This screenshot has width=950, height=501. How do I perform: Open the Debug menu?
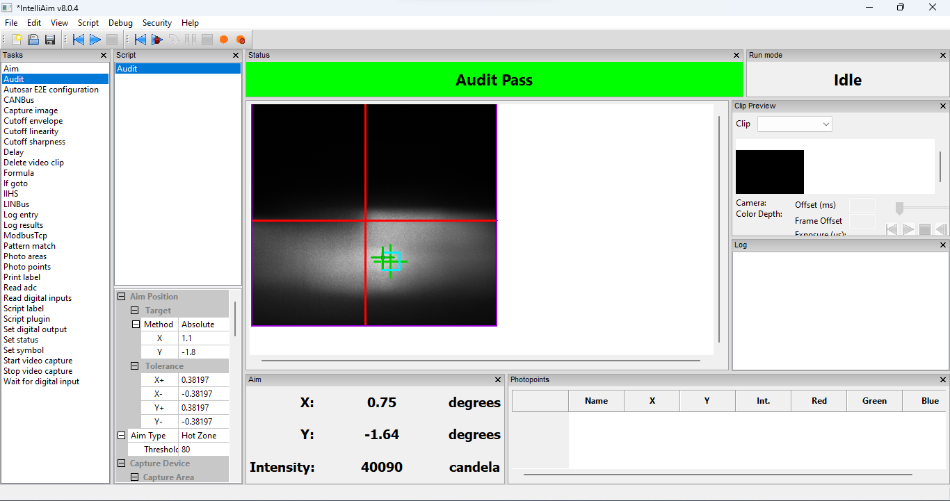coord(120,23)
